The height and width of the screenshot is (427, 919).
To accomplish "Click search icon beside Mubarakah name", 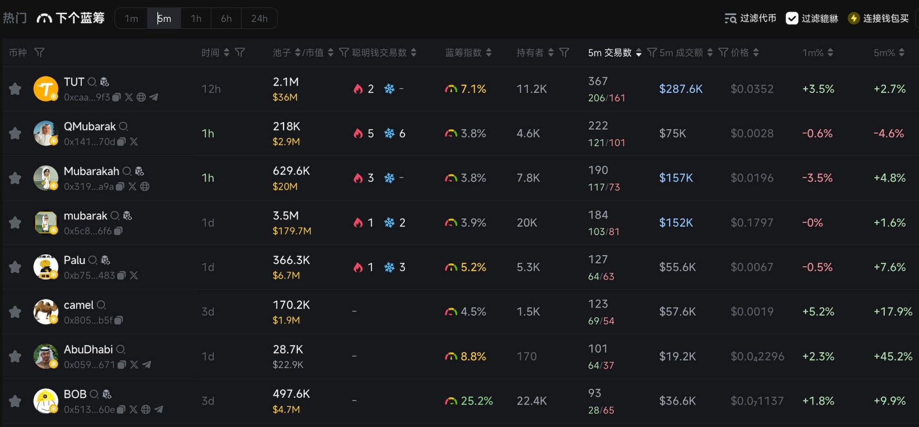I will coord(127,171).
